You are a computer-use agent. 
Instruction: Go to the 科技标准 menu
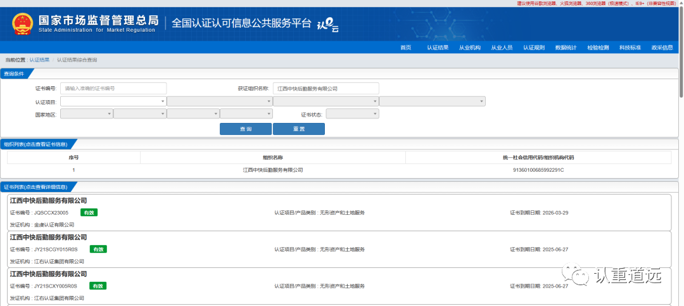(x=630, y=48)
